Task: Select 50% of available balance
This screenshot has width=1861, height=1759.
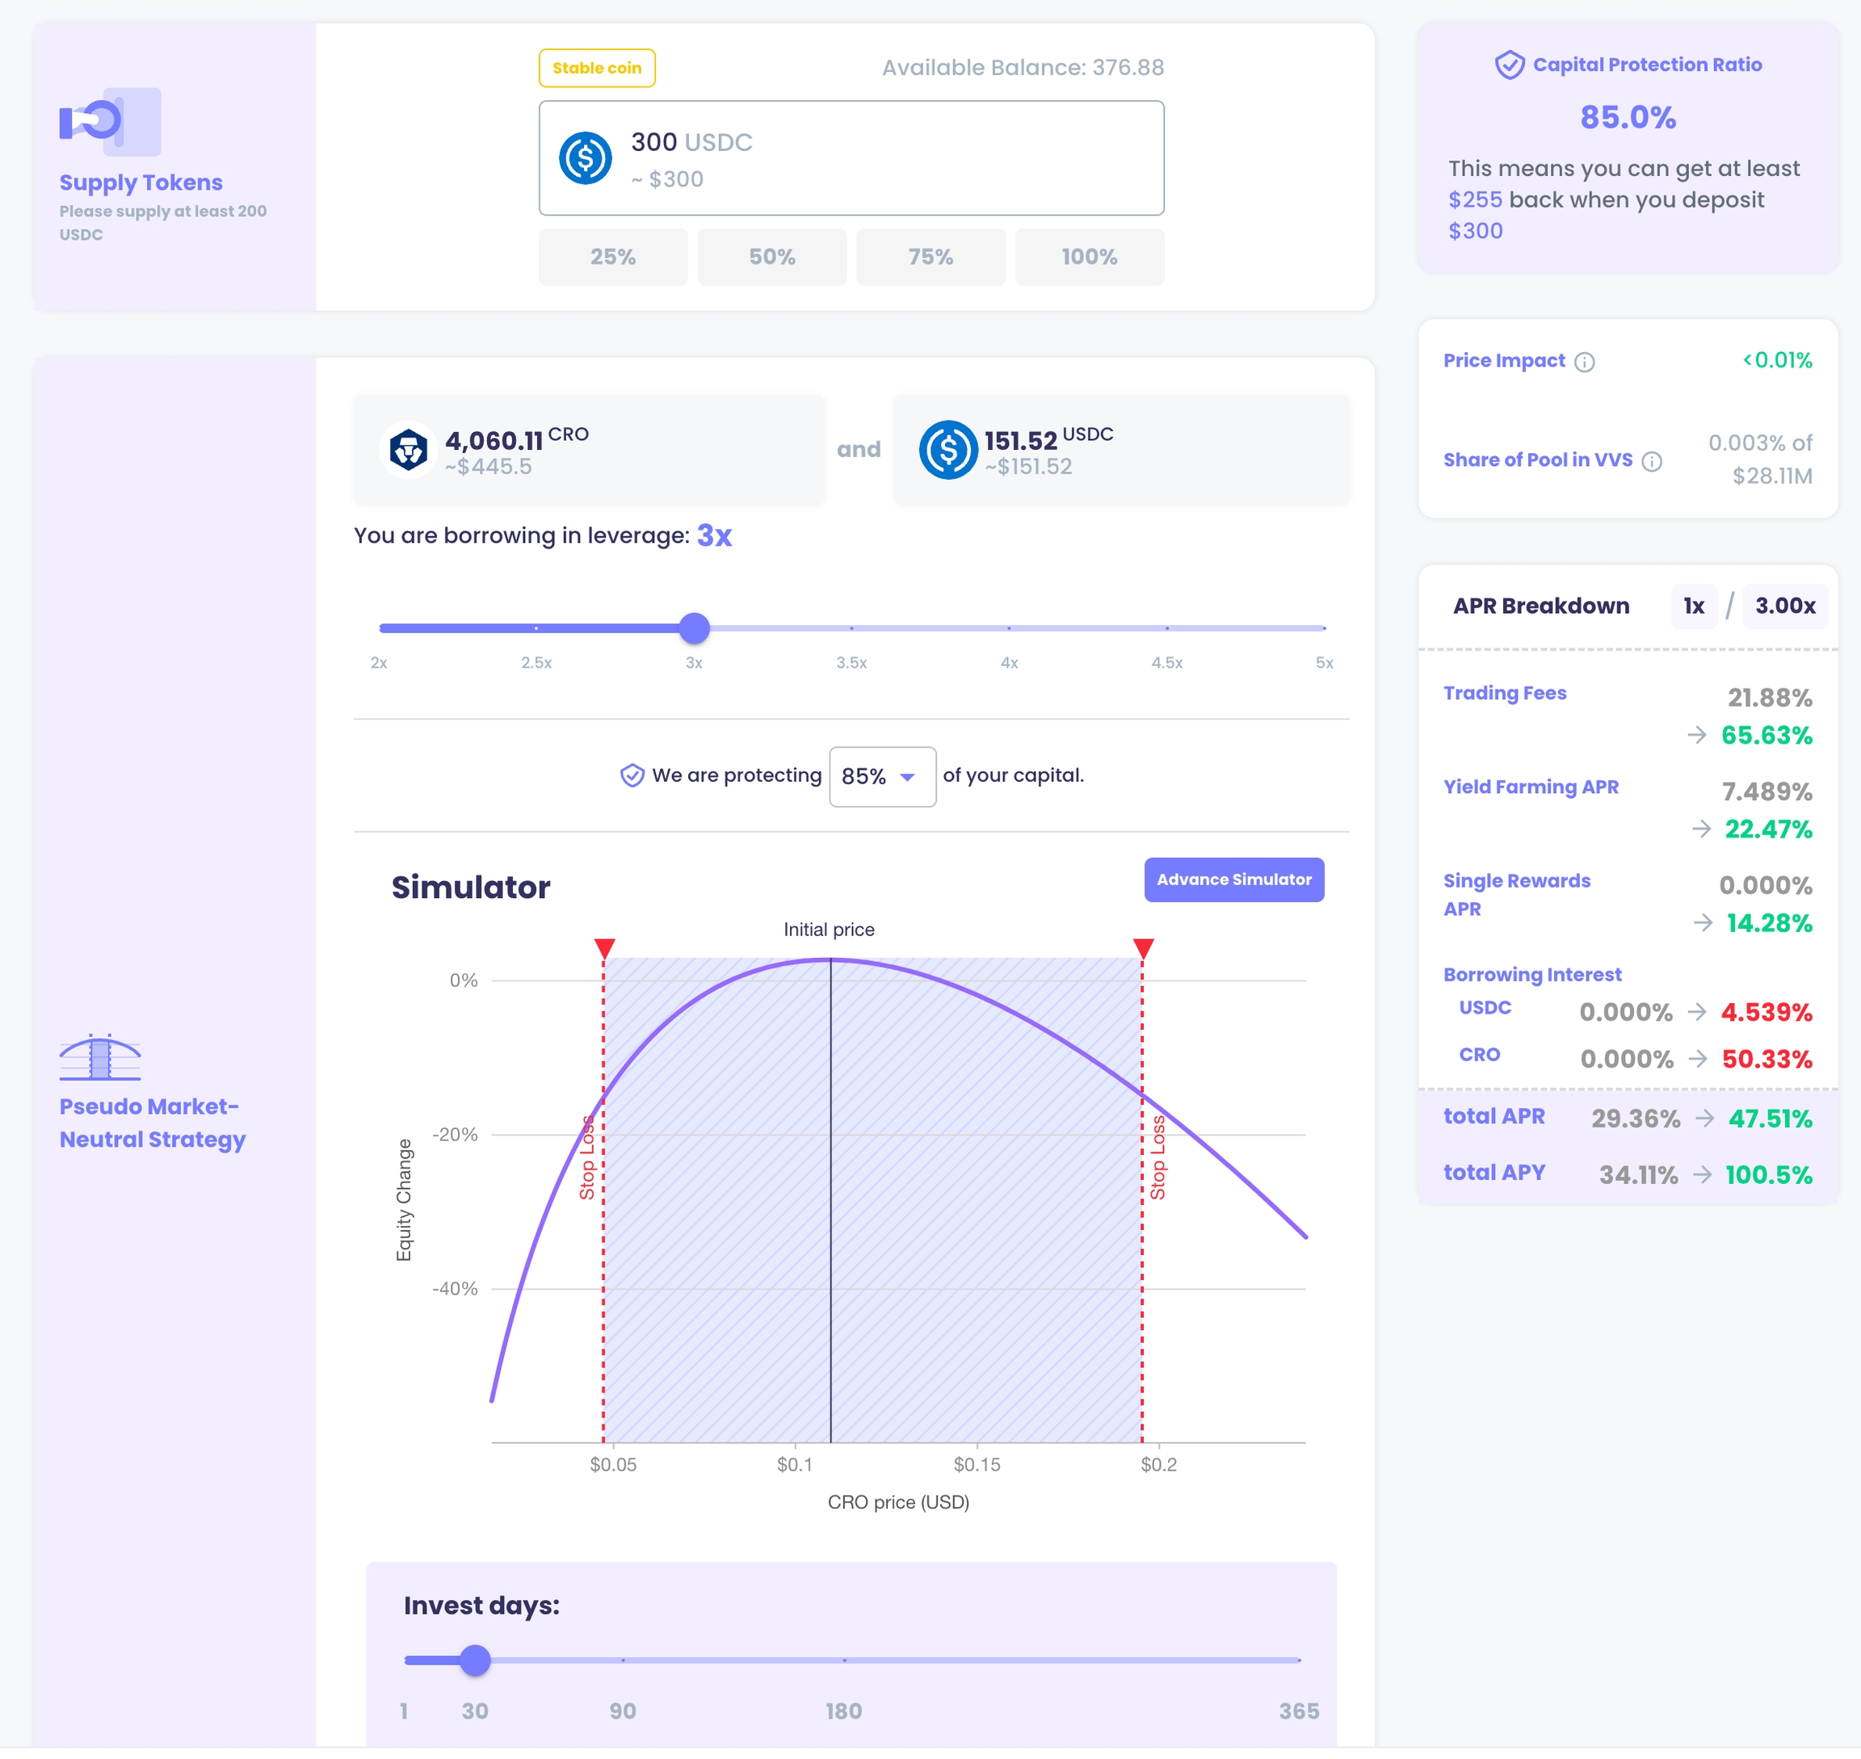Action: (771, 257)
